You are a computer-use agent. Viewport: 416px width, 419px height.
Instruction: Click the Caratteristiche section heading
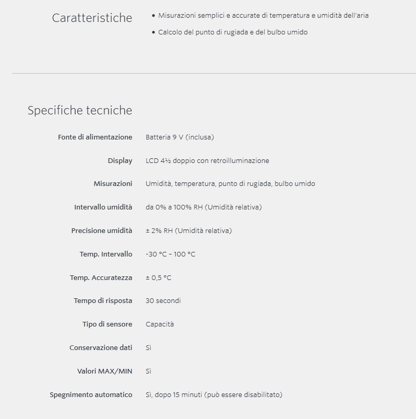click(x=92, y=18)
